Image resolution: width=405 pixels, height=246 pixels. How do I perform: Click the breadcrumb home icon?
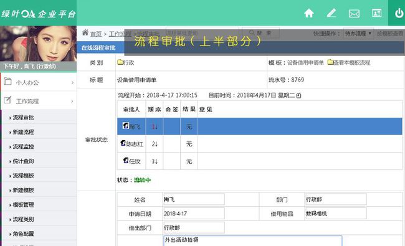pyautogui.click(x=85, y=32)
